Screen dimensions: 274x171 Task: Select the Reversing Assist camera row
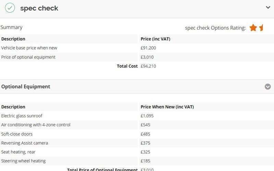coord(137,143)
